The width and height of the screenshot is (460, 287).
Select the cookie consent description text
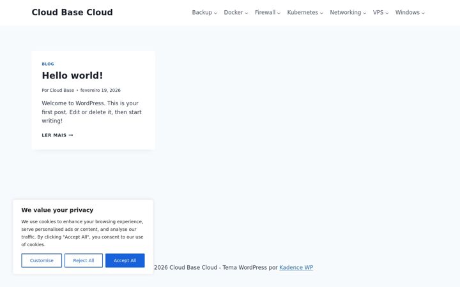pos(82,233)
